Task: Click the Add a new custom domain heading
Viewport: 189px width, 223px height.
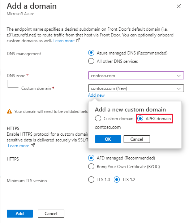Action: (130, 109)
